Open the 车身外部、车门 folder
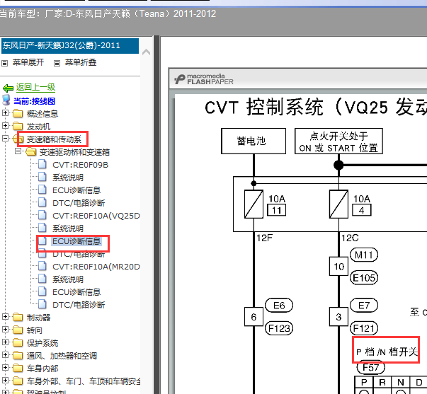This screenshot has height=394, width=427. click(x=84, y=381)
